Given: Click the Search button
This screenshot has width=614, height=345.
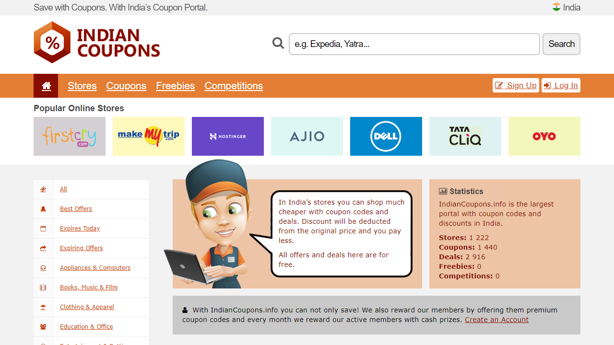Looking at the screenshot, I should tap(561, 44).
